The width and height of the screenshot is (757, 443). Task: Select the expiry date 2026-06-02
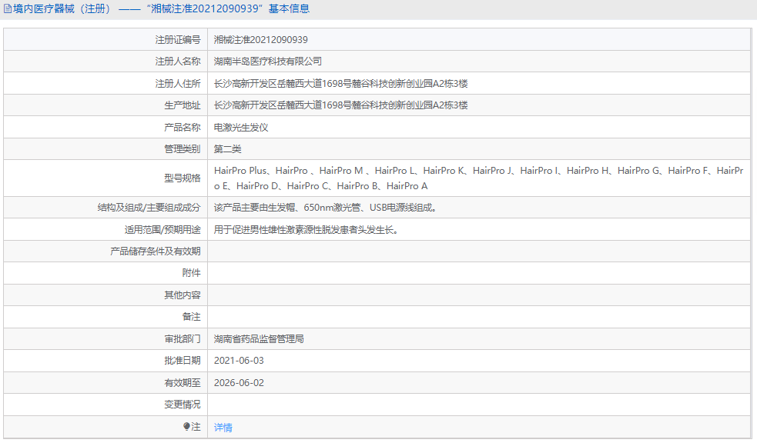pos(239,383)
